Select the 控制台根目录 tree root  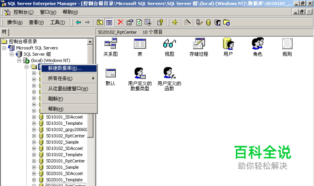(x=23, y=42)
